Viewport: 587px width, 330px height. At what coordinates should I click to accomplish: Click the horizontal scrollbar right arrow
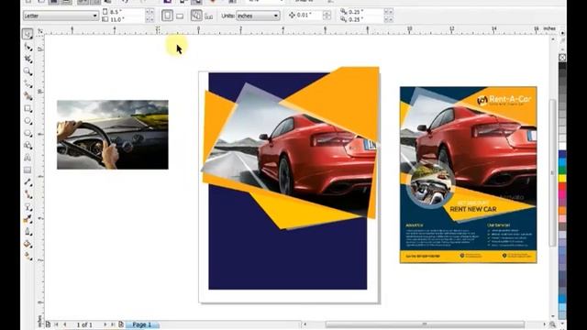544,324
